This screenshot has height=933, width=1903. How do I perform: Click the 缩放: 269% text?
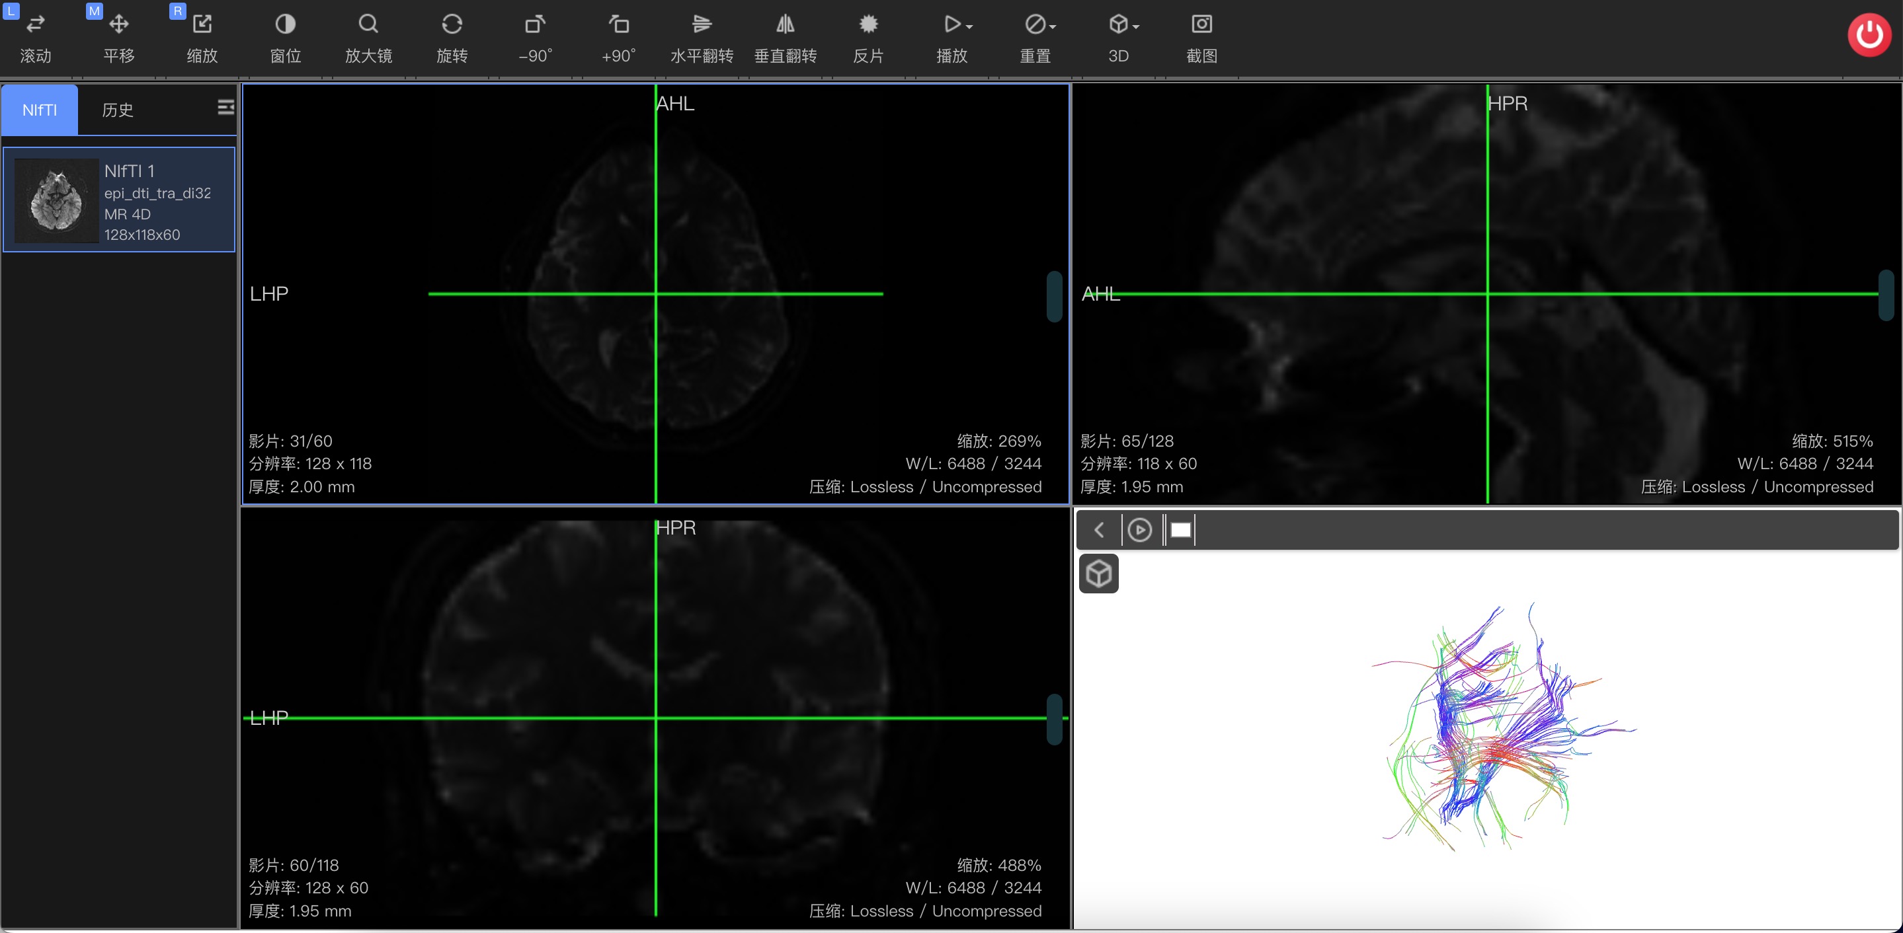pos(999,441)
